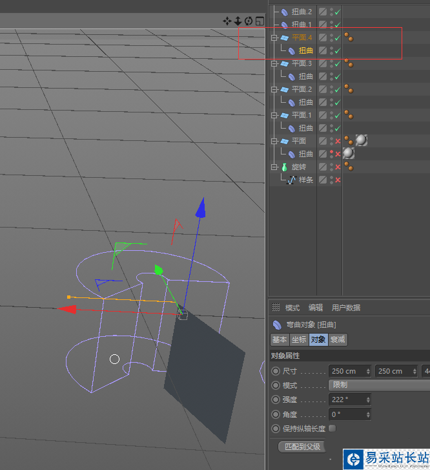430x470 pixels.
Task: Switch to the 坐标 tab
Action: (299, 339)
